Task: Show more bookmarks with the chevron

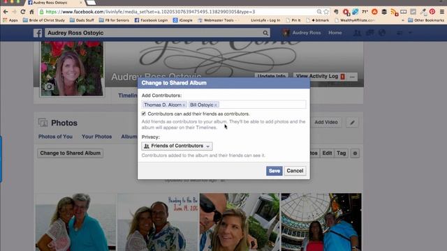Action: (403, 20)
